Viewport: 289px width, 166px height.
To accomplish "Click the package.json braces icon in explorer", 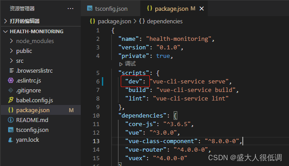I will pyautogui.click(x=11, y=110).
